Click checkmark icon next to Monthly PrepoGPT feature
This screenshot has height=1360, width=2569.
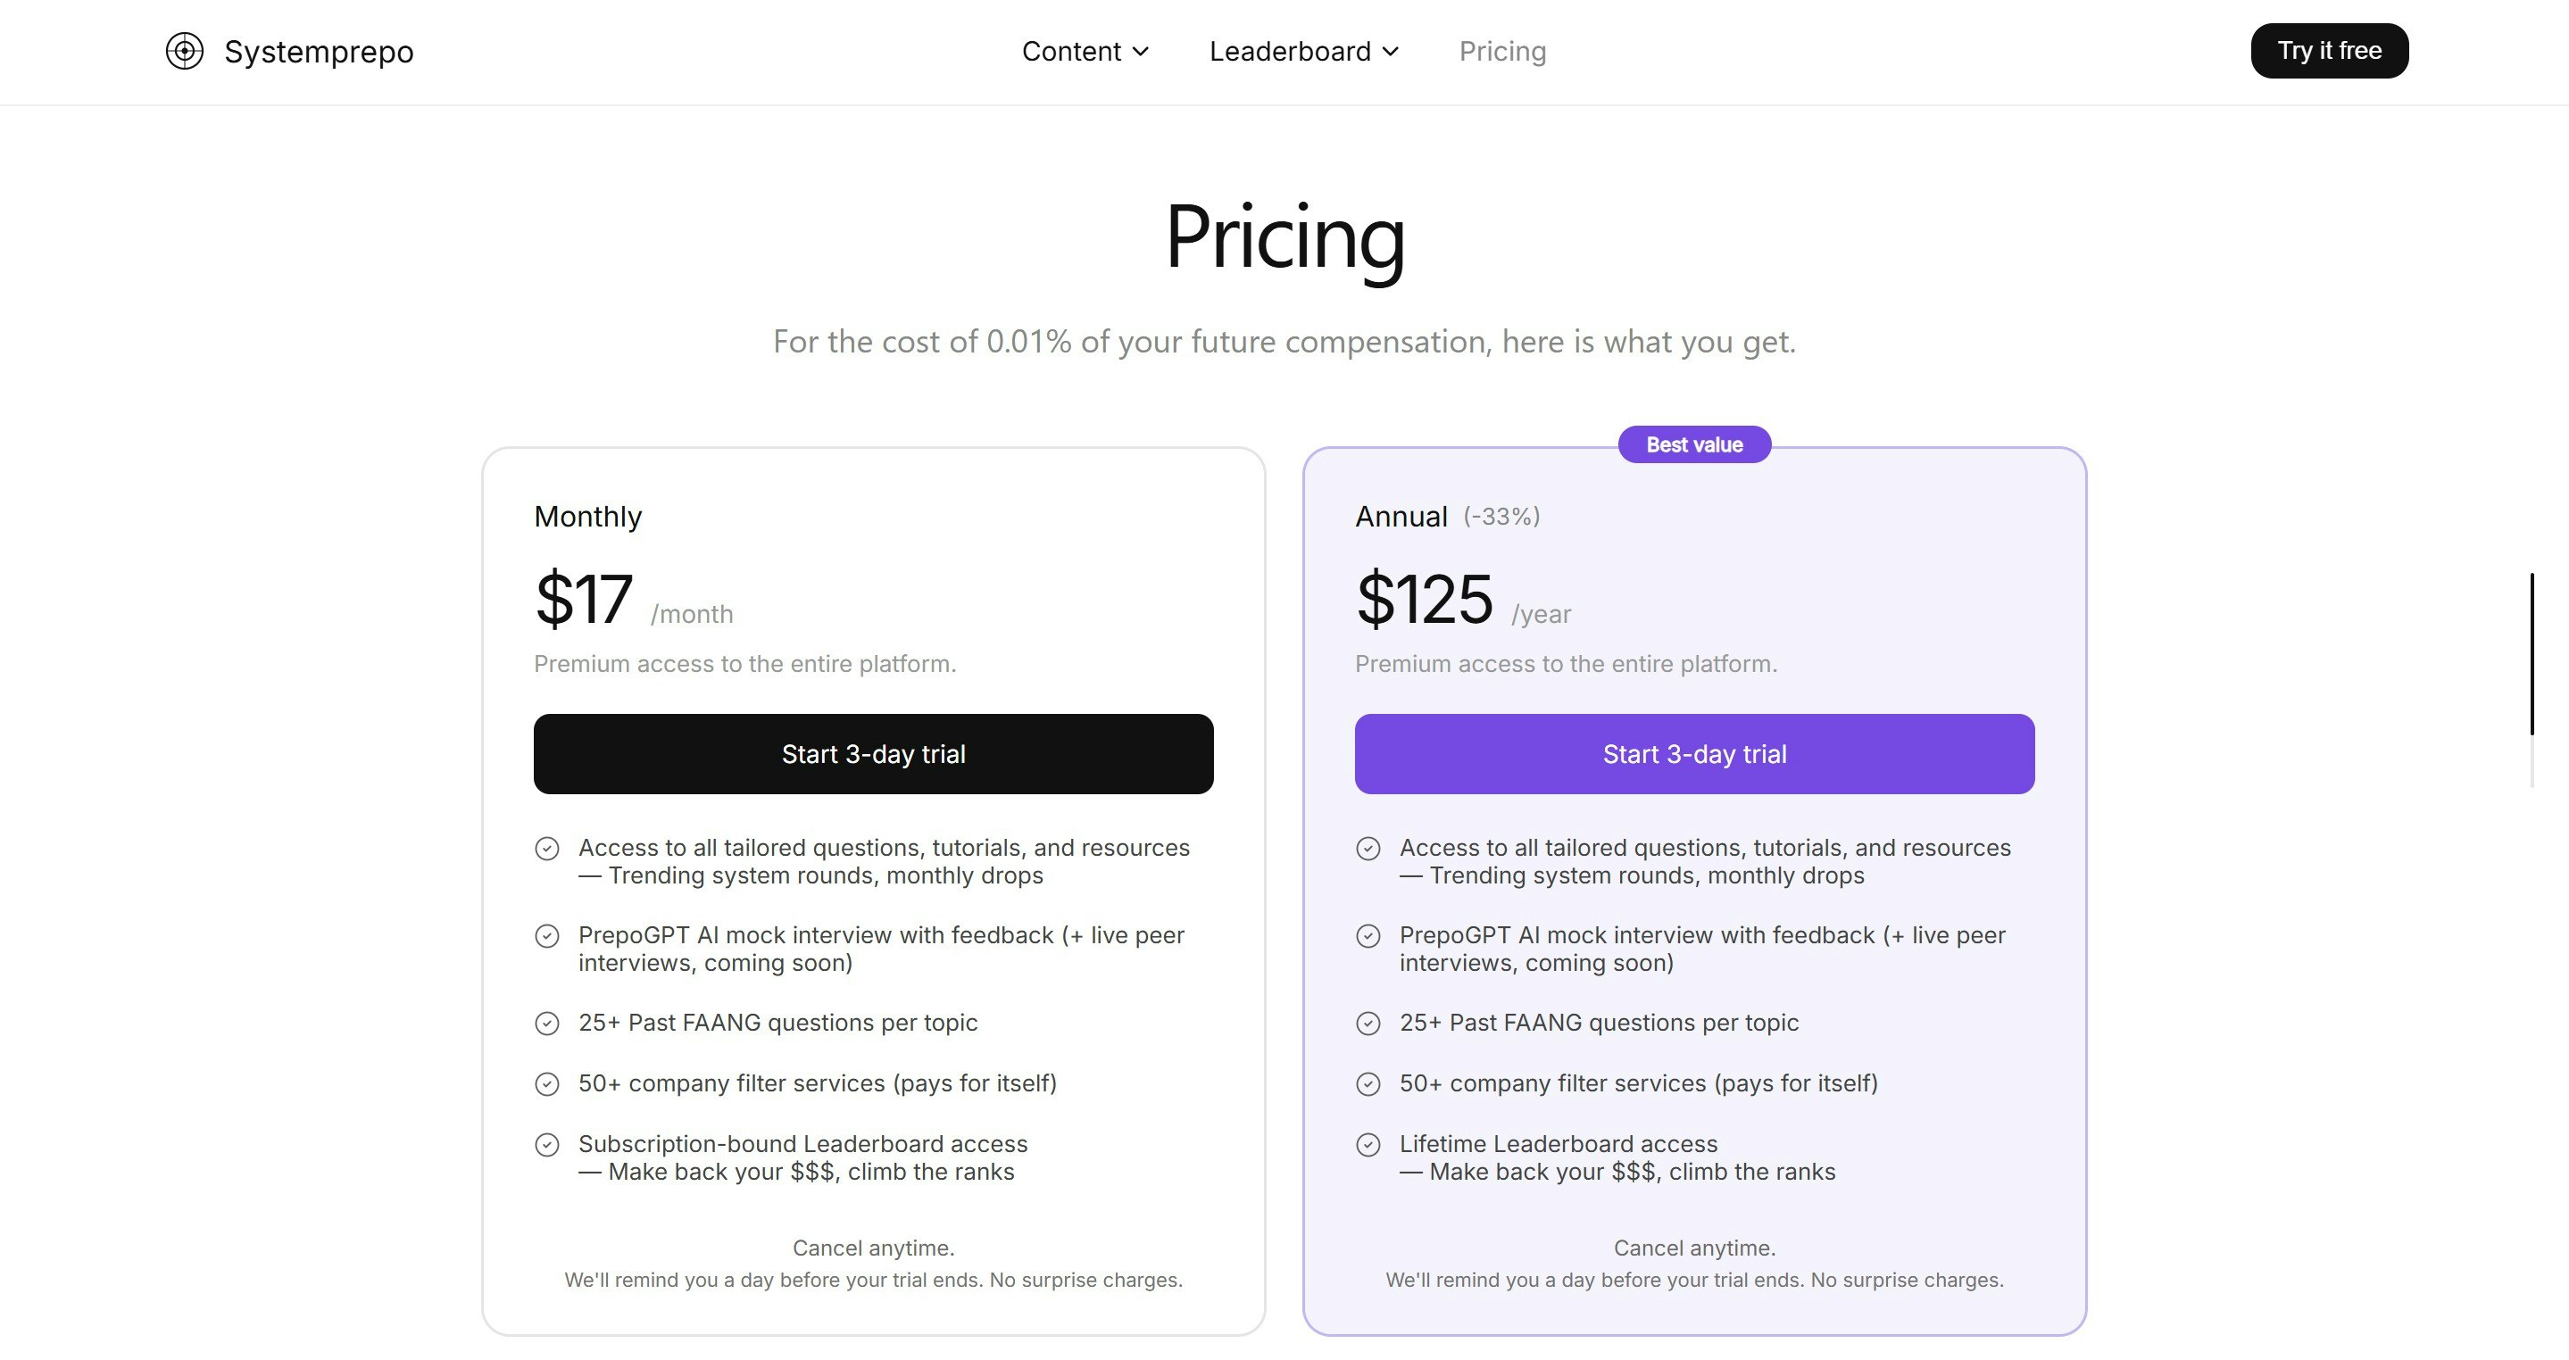[546, 936]
